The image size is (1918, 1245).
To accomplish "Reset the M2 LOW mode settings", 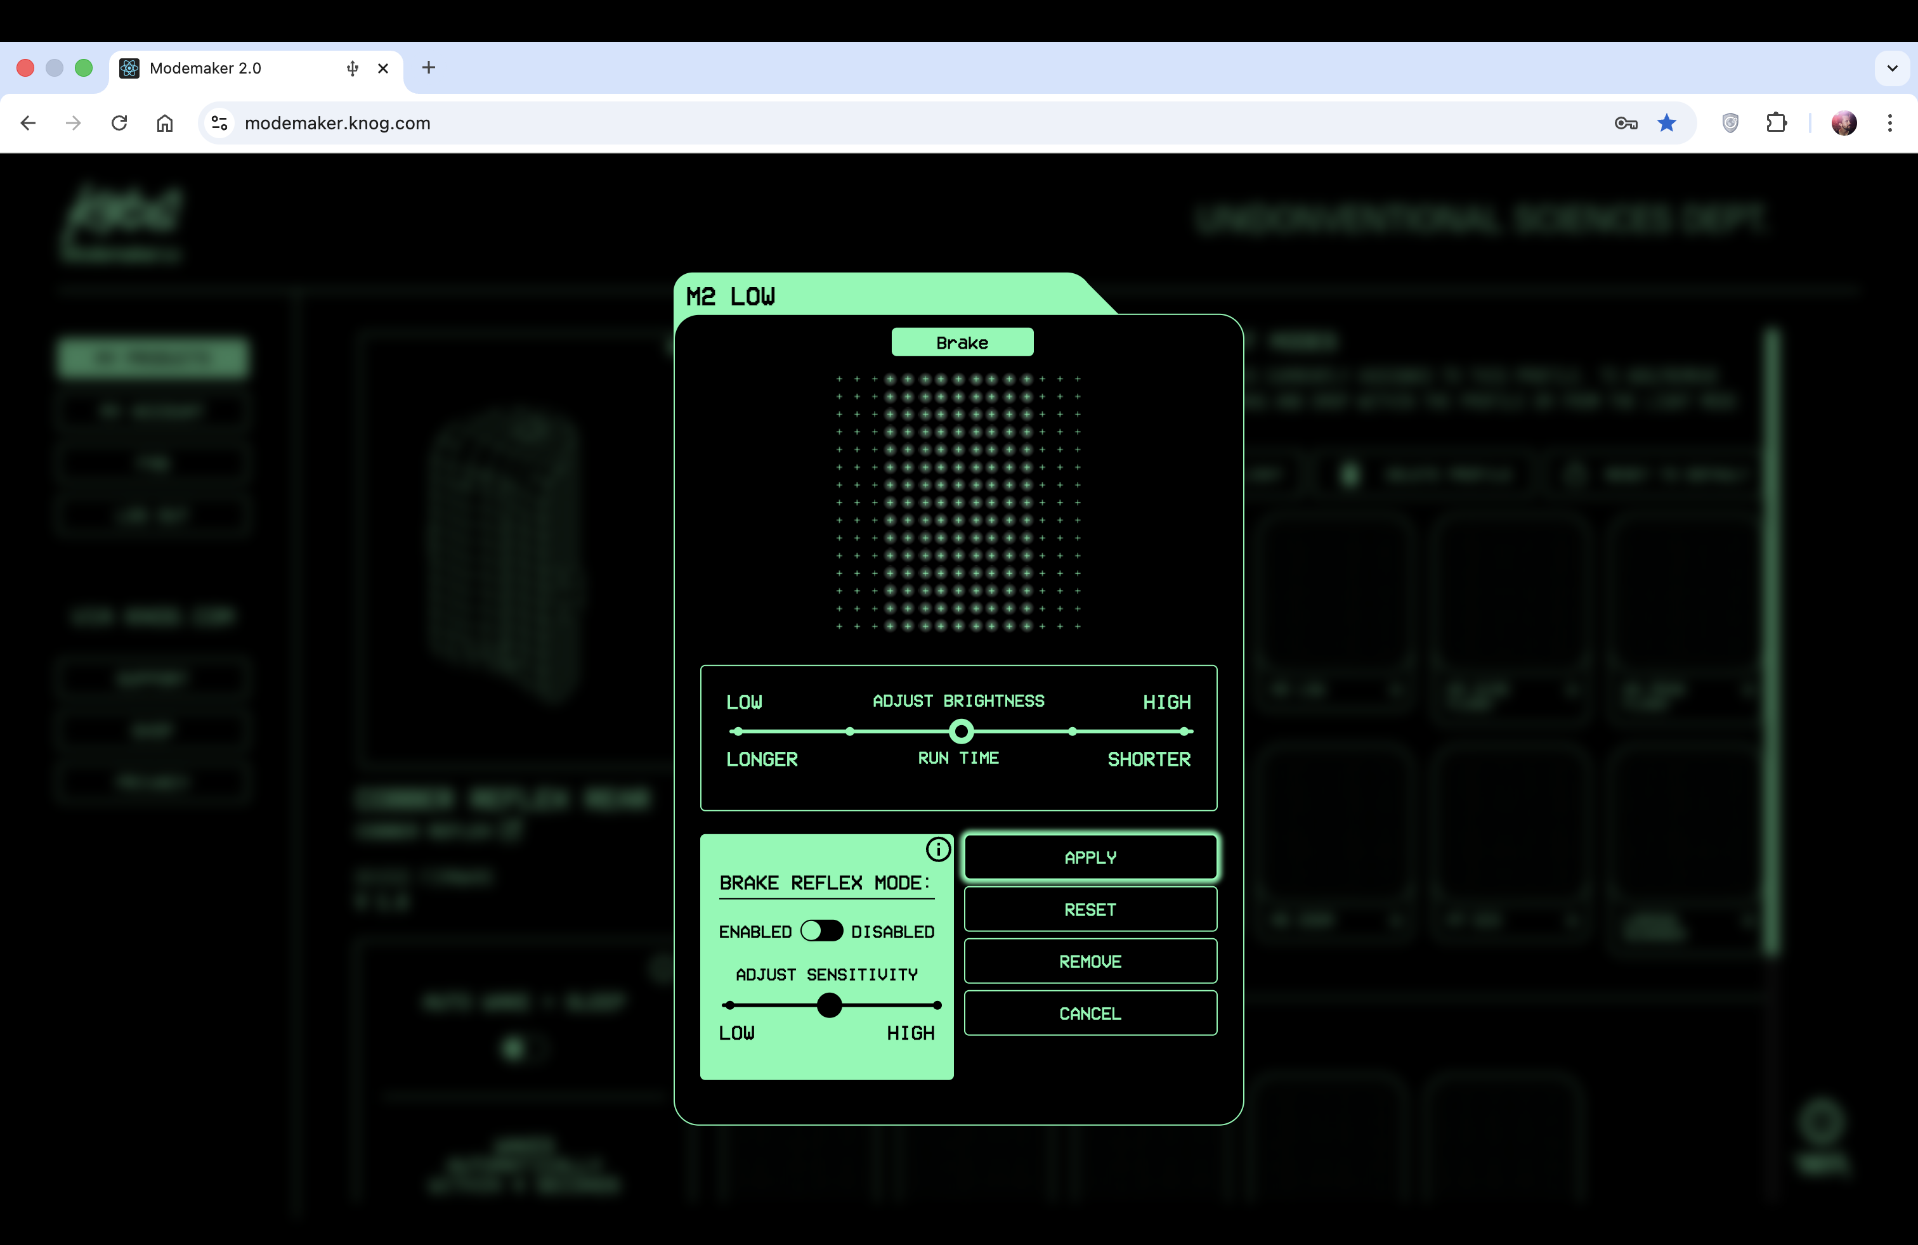I will [1090, 909].
